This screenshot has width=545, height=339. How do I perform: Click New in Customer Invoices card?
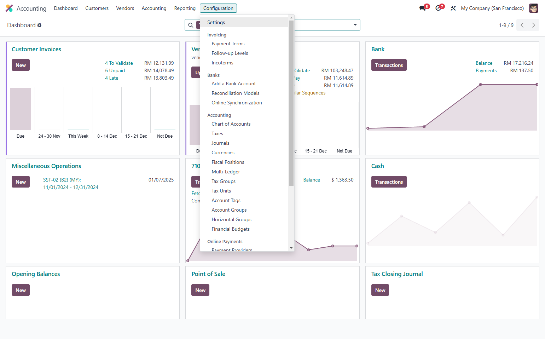[21, 65]
